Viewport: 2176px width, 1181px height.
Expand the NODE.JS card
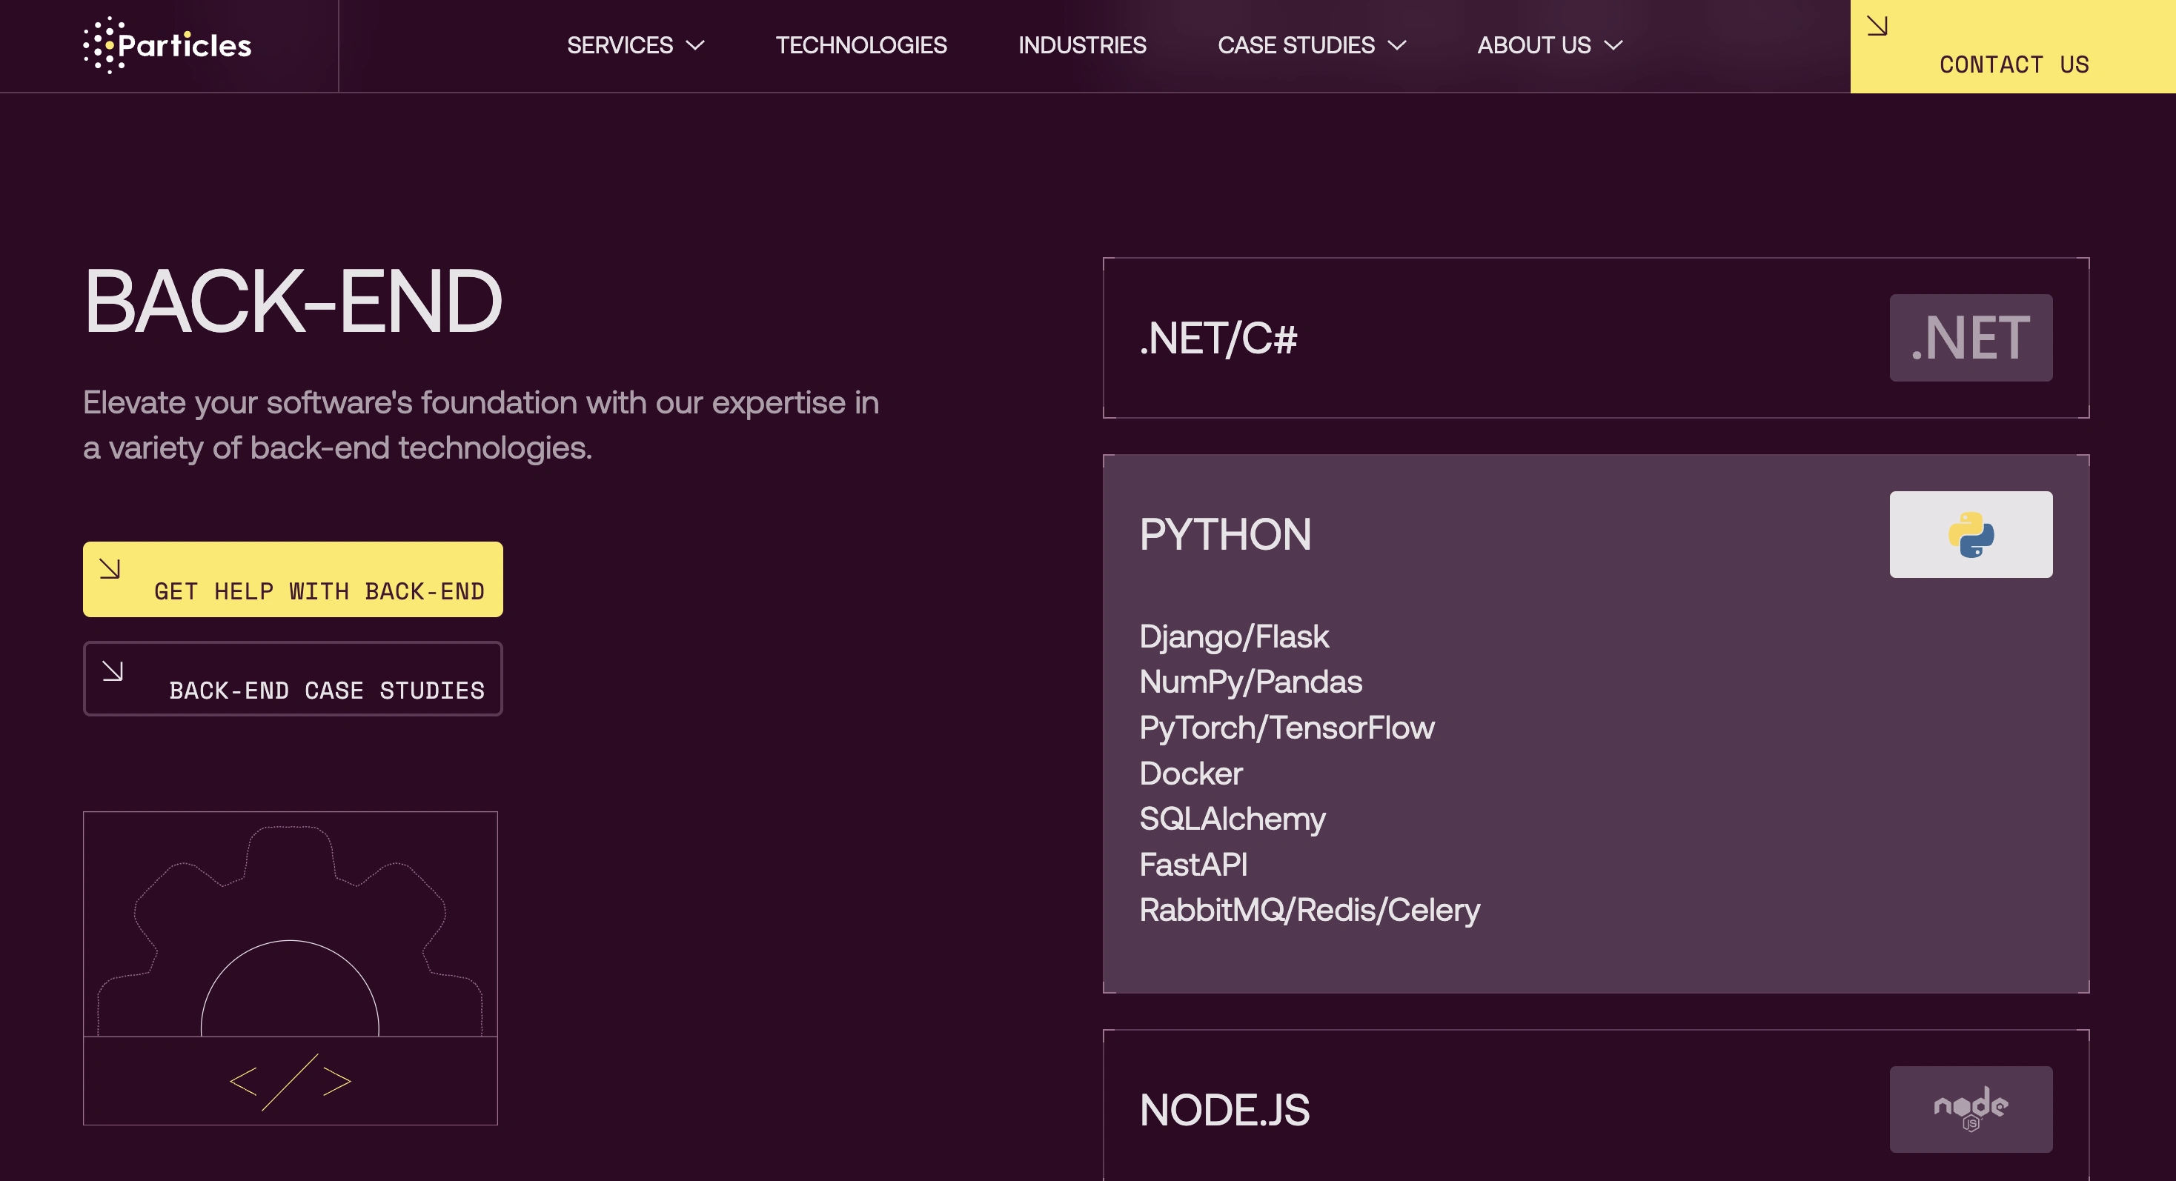pyautogui.click(x=1224, y=1109)
